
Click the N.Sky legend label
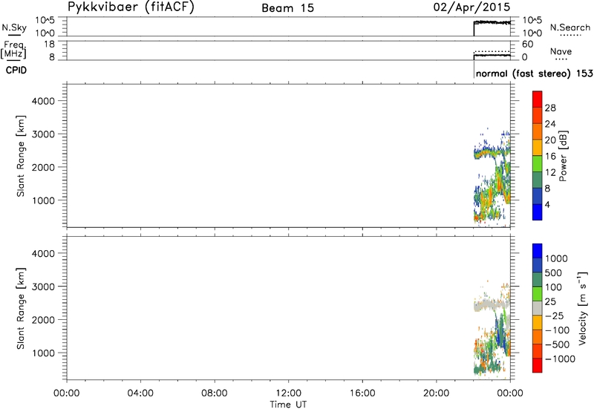(x=14, y=27)
